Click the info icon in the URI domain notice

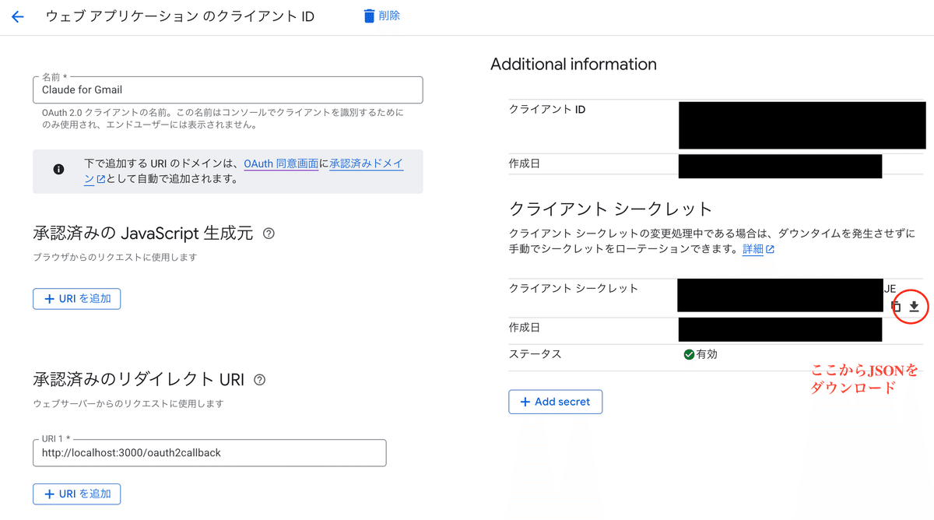coord(58,170)
